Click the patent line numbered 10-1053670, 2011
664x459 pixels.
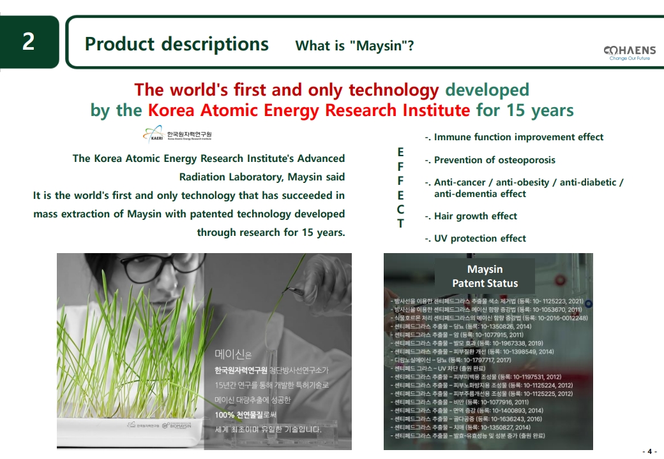pos(486,310)
